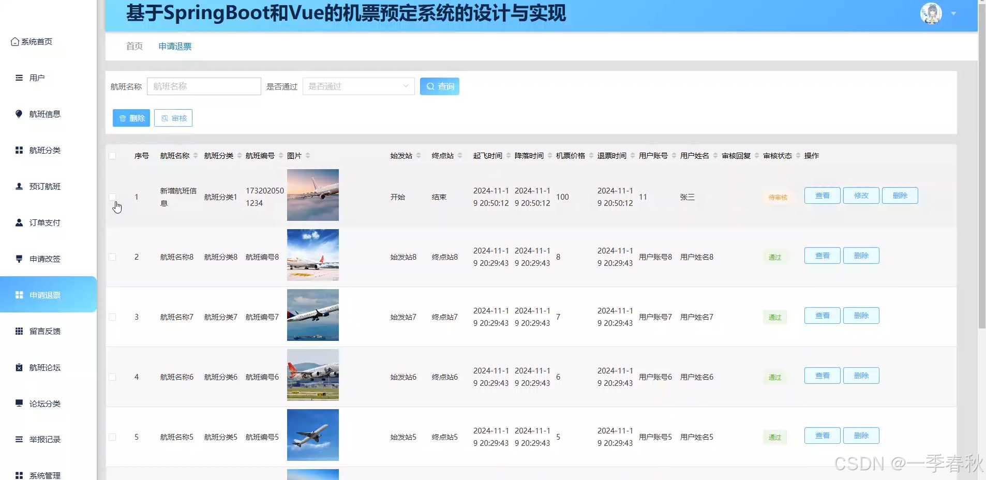Viewport: 986px width, 480px height.
Task: Expand the user menu arrow beside avatar
Action: tap(953, 14)
